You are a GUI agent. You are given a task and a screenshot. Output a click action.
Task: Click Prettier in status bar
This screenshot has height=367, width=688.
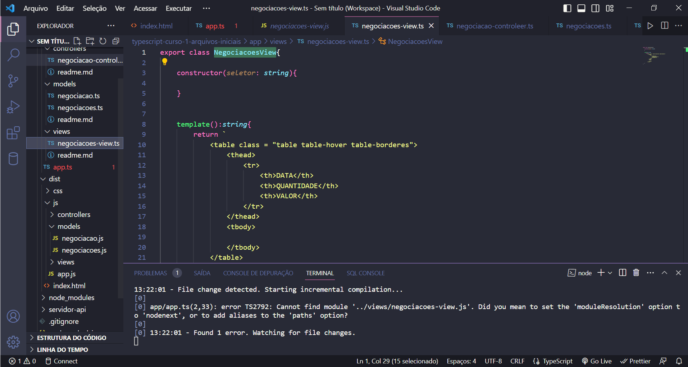pos(635,361)
